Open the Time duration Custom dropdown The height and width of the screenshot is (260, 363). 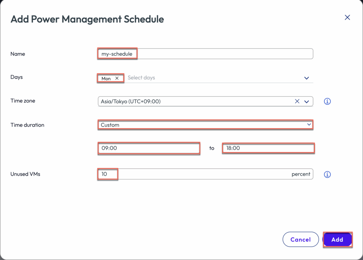pos(205,125)
